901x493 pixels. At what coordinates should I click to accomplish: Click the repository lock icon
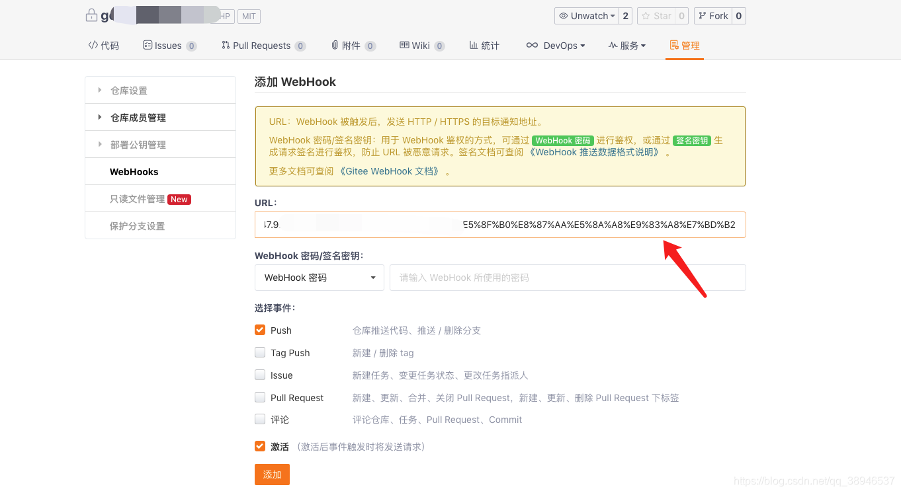tap(91, 15)
